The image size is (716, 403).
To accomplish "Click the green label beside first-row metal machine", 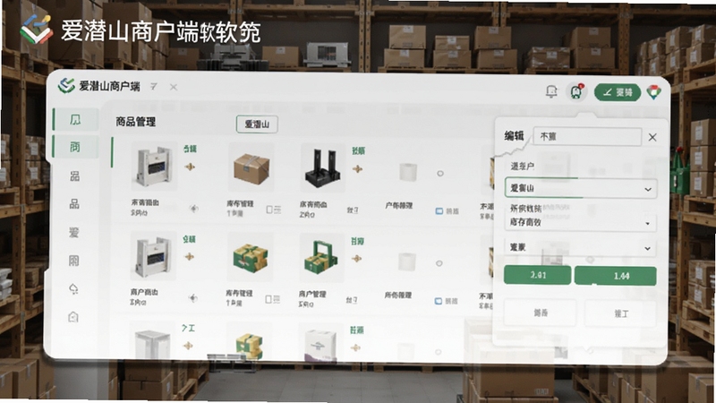I will (x=190, y=149).
